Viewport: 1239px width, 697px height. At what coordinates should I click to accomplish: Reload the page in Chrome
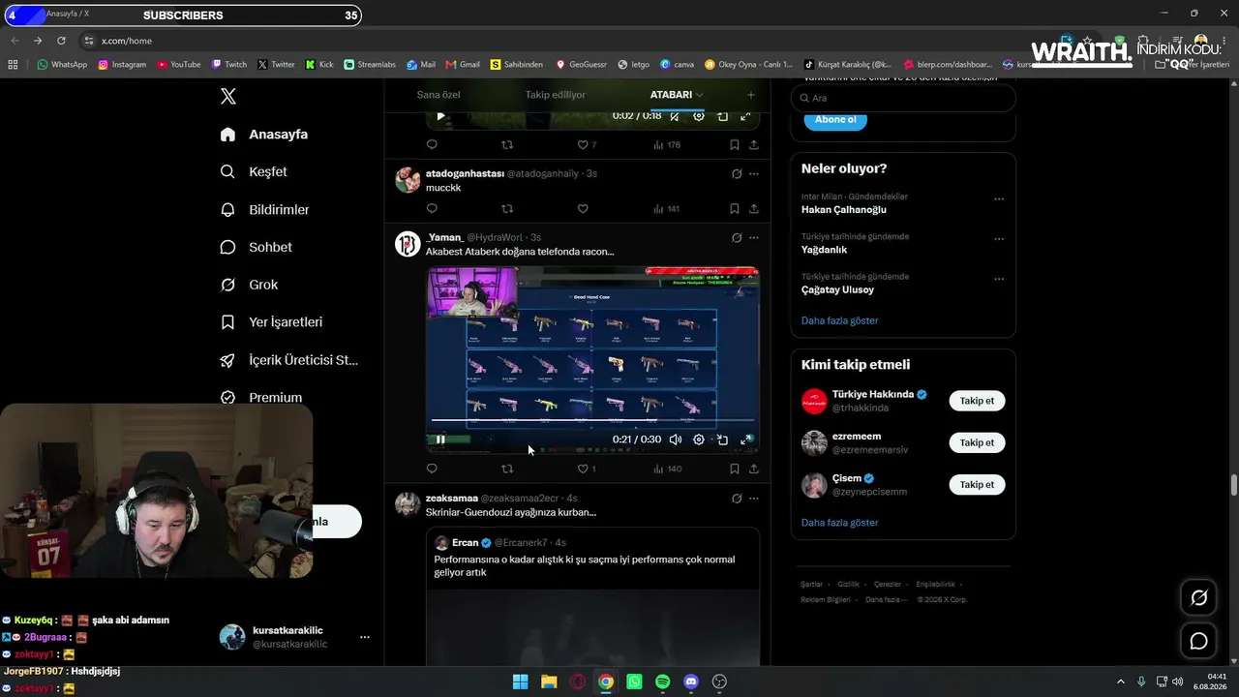click(x=61, y=41)
